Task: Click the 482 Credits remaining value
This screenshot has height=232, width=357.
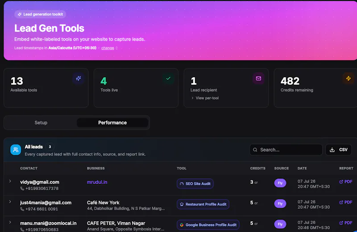Action: pos(290,81)
